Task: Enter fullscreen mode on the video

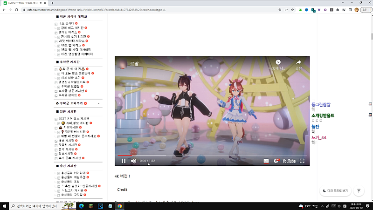Action: pyautogui.click(x=302, y=161)
